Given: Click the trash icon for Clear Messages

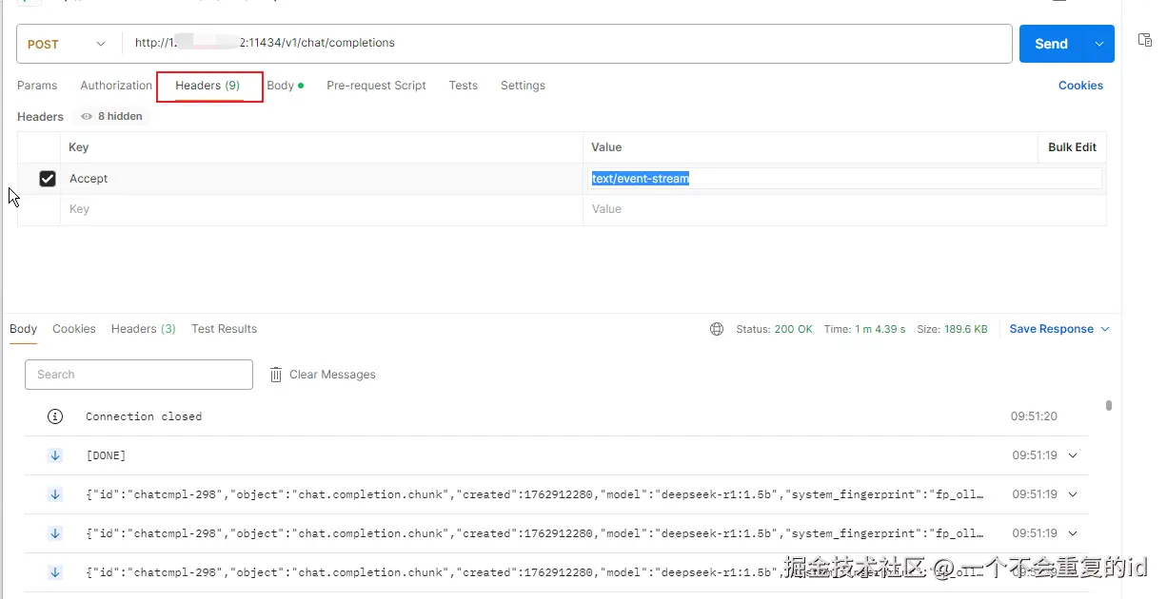Looking at the screenshot, I should pos(276,375).
